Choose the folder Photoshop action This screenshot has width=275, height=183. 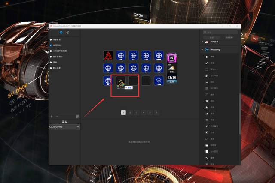point(207,145)
